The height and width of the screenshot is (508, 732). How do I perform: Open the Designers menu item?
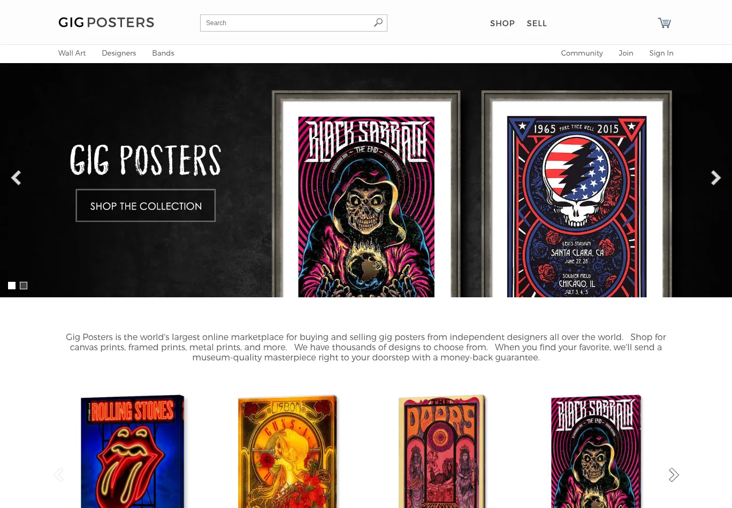pyautogui.click(x=119, y=53)
